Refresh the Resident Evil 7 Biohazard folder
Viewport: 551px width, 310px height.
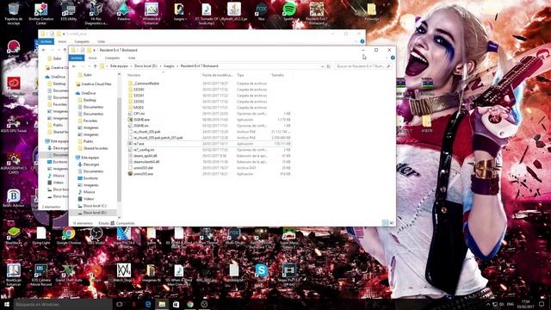[x=328, y=66]
